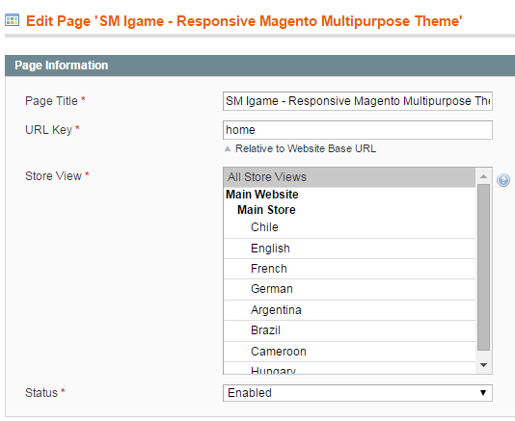Image resolution: width=515 pixels, height=421 pixels.
Task: Click the Store View list scroll down arrow
Action: click(483, 365)
